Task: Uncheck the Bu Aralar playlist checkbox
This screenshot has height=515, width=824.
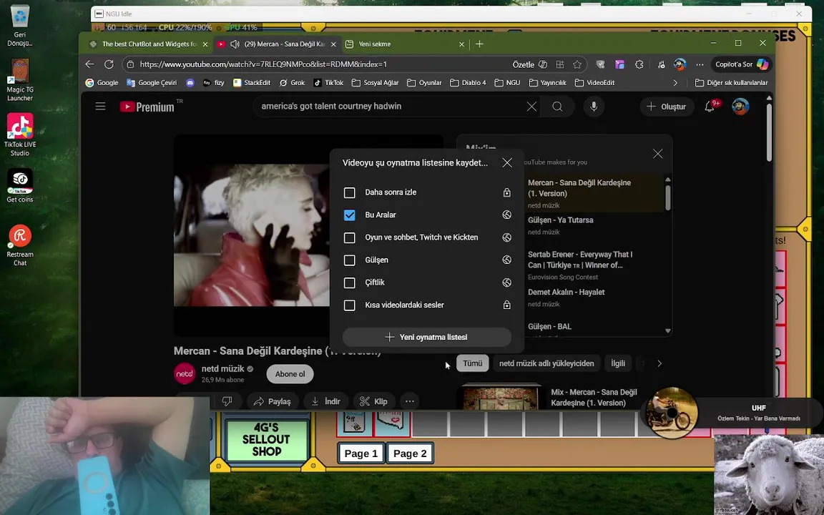Action: click(350, 215)
